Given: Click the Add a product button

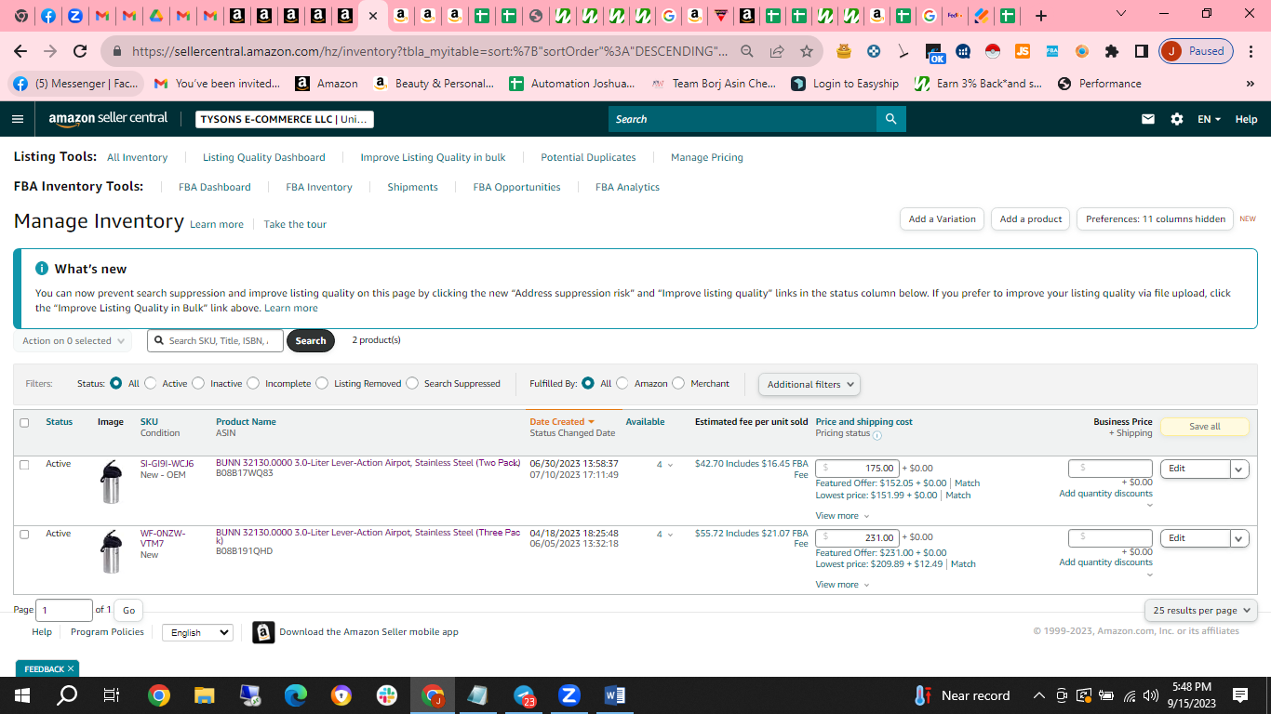Looking at the screenshot, I should coord(1031,219).
